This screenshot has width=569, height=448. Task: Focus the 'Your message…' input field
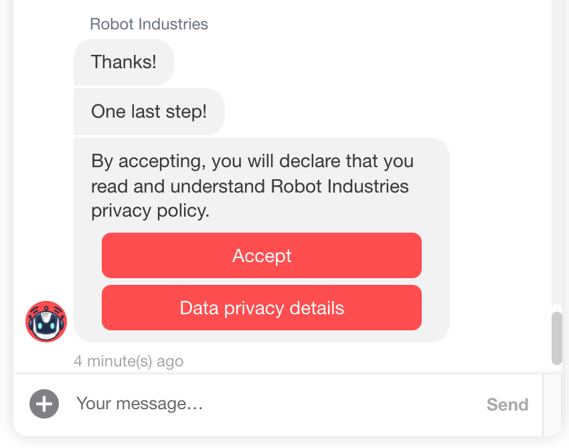268,404
